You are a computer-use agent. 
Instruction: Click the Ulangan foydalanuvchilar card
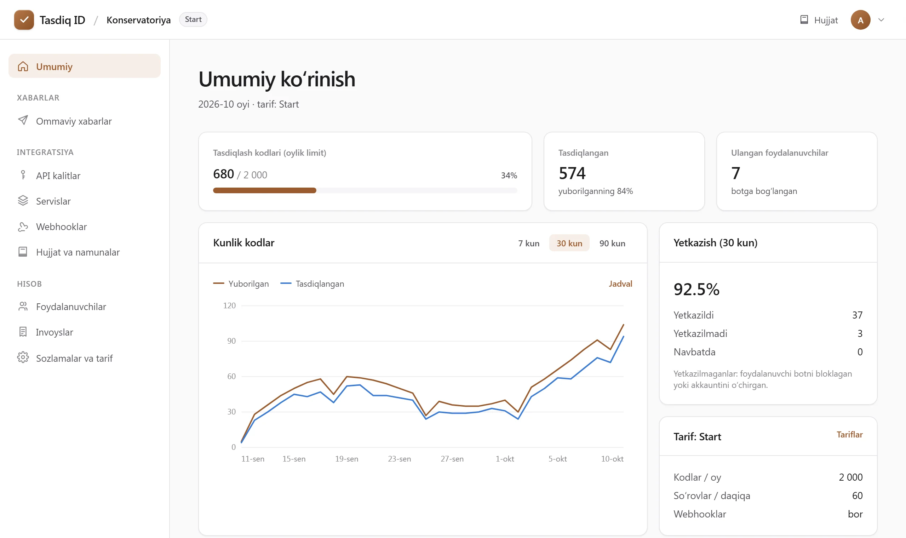797,171
